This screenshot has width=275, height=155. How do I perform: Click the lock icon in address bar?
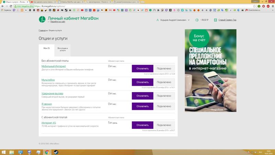coord(15,6)
